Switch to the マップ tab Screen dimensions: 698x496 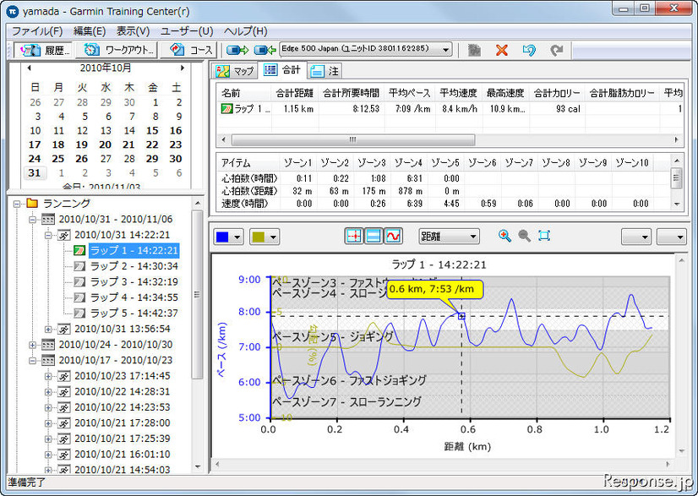point(234,71)
